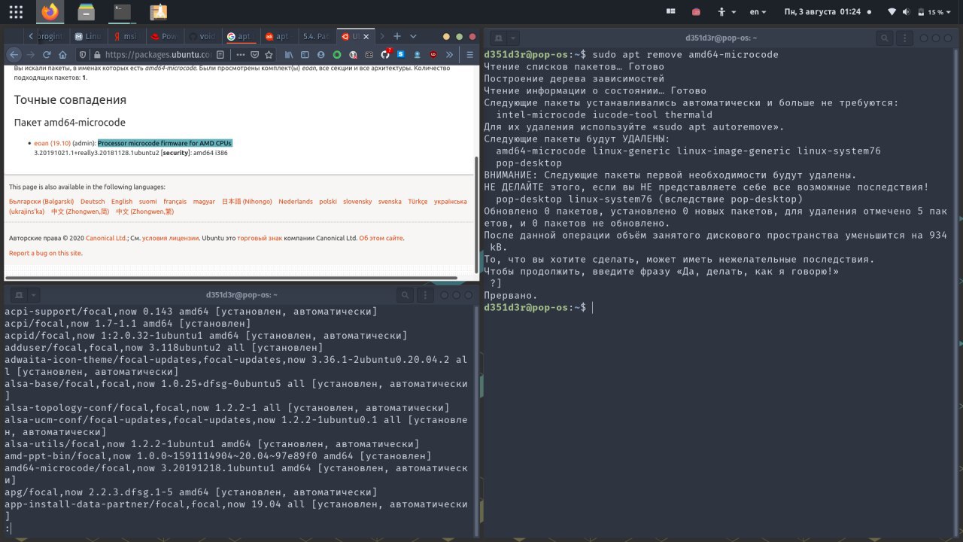Image resolution: width=963 pixels, height=542 pixels.
Task: Open the accessibility menu in top bar
Action: (x=725, y=12)
